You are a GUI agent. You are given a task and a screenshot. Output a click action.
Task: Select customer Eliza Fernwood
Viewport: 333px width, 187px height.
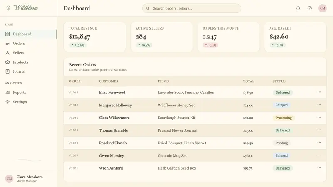tap(112, 92)
